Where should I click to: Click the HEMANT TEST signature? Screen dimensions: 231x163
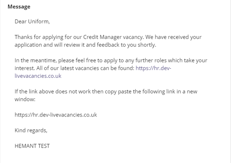click(32, 146)
